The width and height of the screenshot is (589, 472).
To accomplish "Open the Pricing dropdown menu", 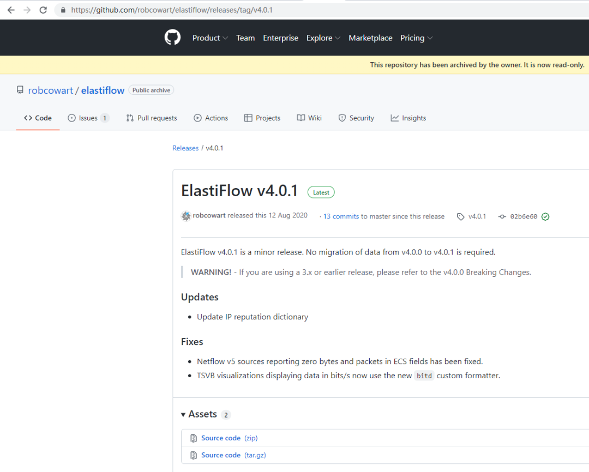I will (x=416, y=38).
